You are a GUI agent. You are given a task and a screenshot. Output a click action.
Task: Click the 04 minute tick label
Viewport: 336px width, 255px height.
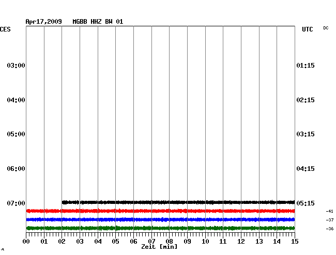click(x=98, y=242)
